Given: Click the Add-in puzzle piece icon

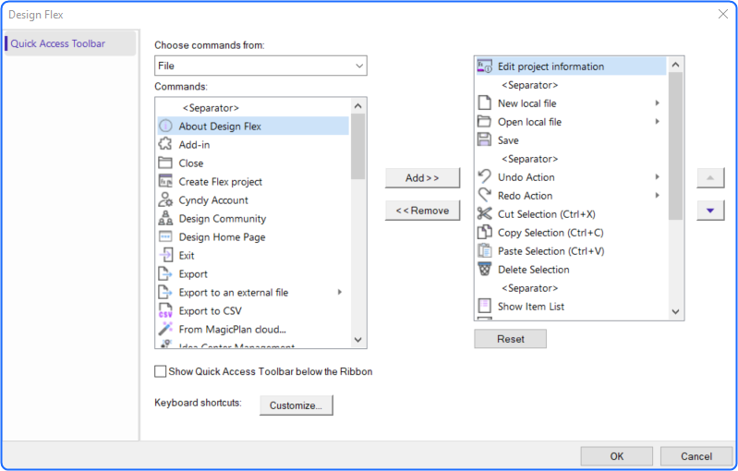Looking at the screenshot, I should point(165,144).
